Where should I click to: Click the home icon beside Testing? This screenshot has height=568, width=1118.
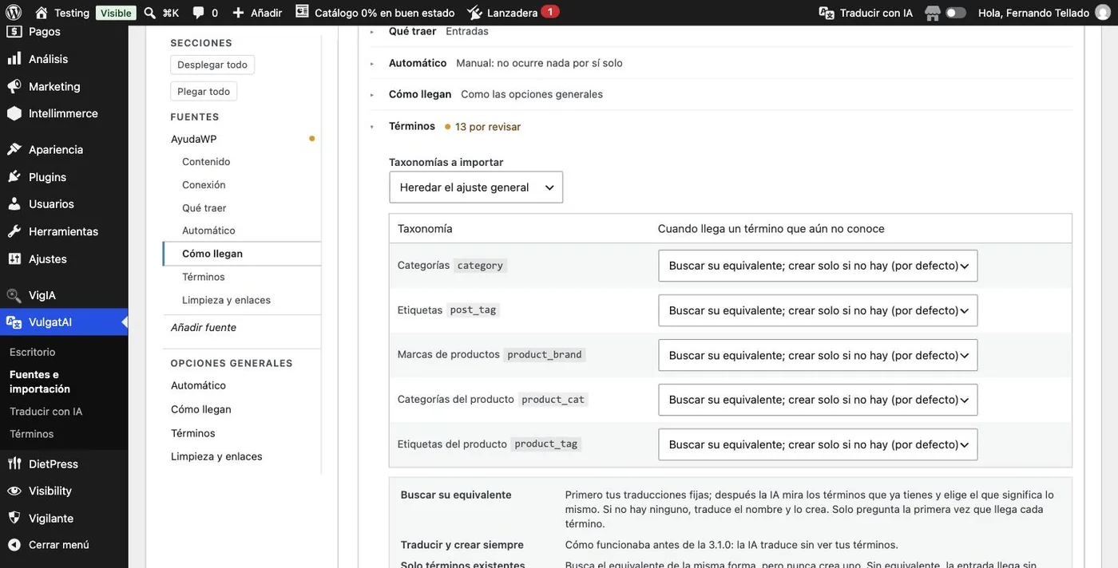tap(42, 13)
